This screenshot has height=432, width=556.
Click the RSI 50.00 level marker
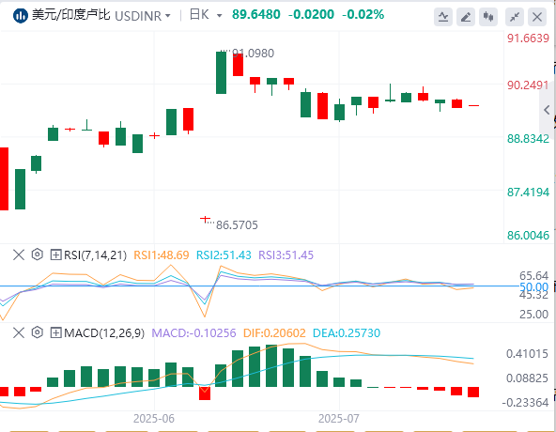534,286
